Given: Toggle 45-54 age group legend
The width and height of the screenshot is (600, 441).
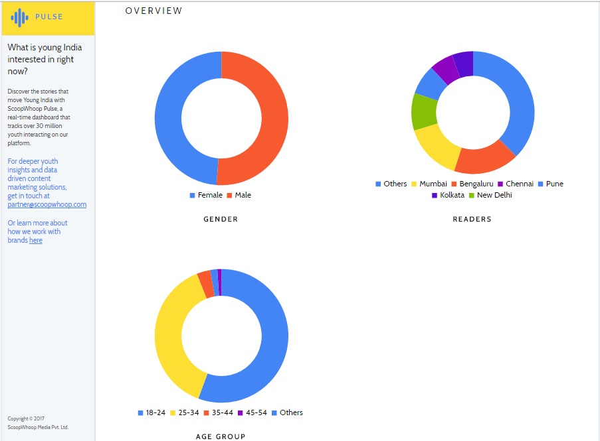Looking at the screenshot, I should [252, 412].
